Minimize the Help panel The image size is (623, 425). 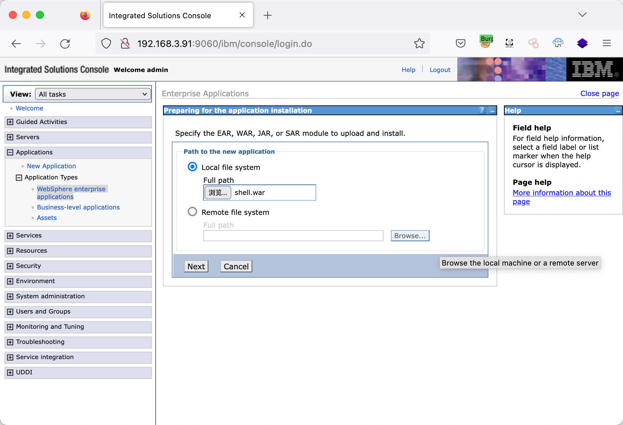tap(618, 111)
